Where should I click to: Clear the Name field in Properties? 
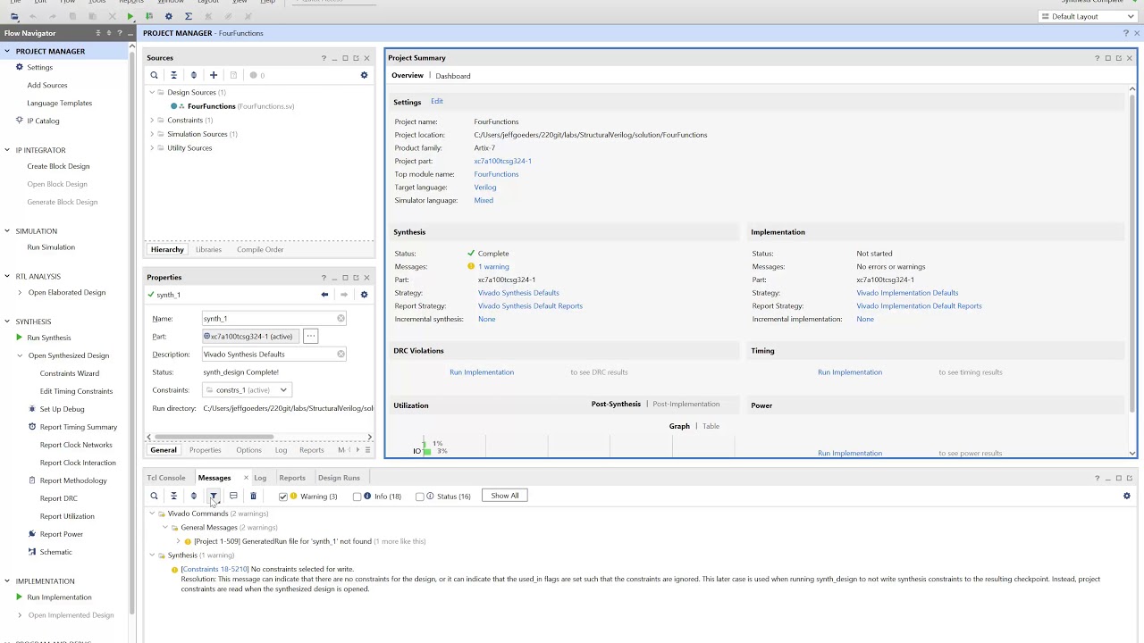pos(341,319)
